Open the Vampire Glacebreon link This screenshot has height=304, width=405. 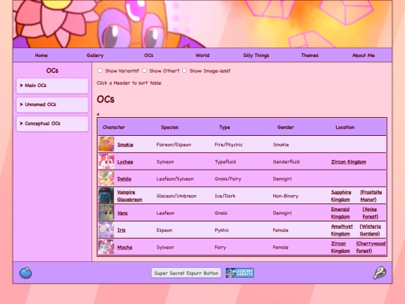pyautogui.click(x=130, y=196)
